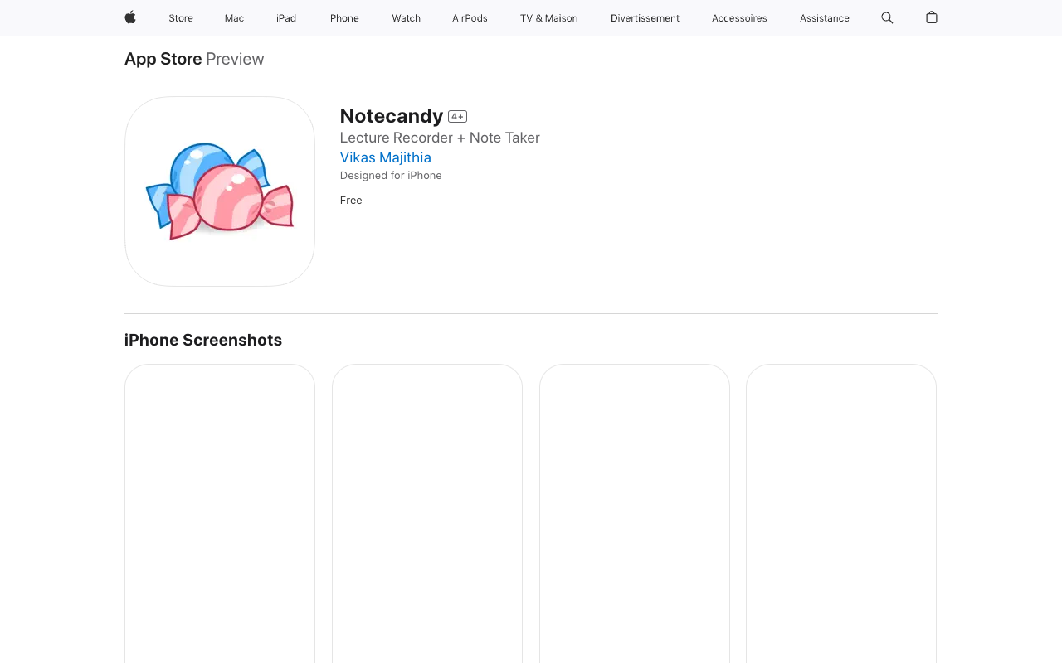Click the Lecture Recorder + Note Taker subtitle
Screen dimensions: 1062x663
coord(440,138)
